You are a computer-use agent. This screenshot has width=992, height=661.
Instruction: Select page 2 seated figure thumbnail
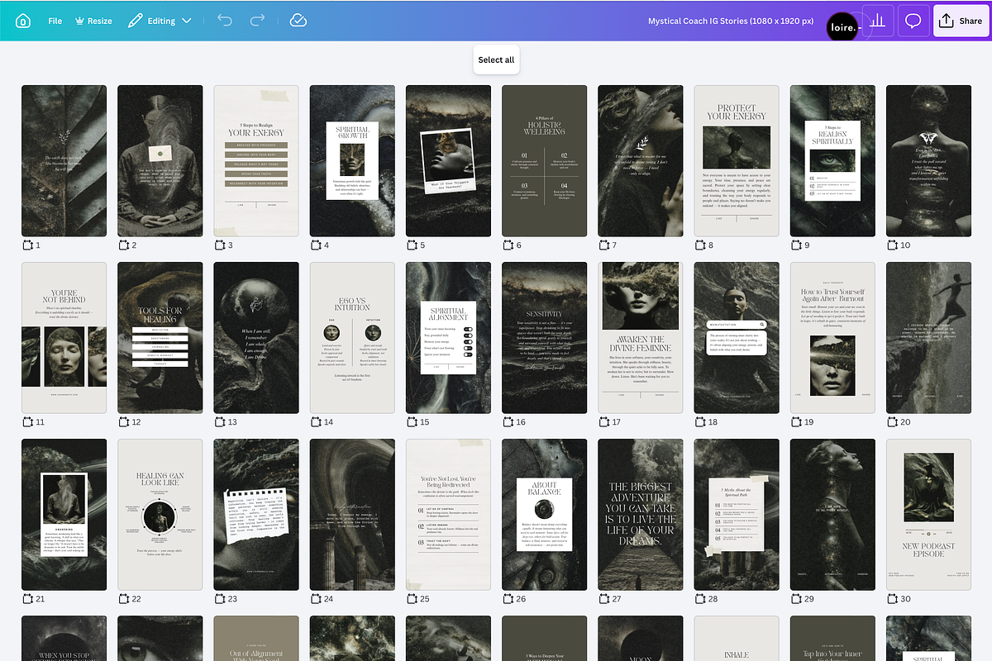tap(160, 160)
